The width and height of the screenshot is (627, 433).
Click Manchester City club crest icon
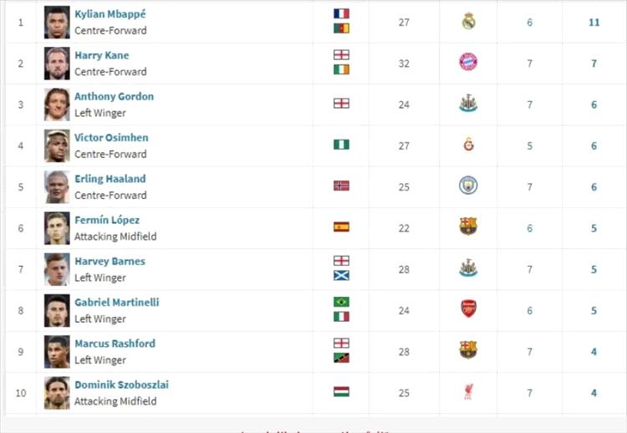(x=468, y=186)
